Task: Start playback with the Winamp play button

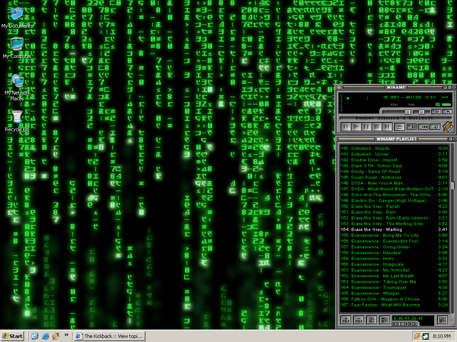Action: click(357, 127)
